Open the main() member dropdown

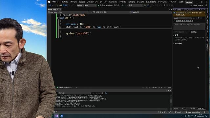[x=151, y=12]
